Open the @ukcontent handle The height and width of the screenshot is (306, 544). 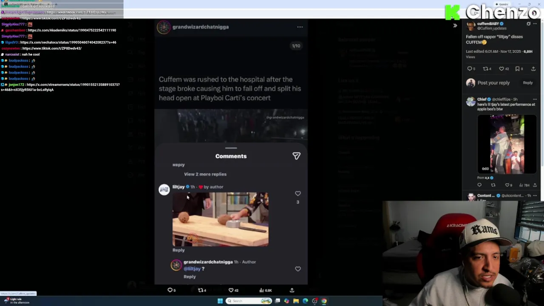(x=512, y=196)
